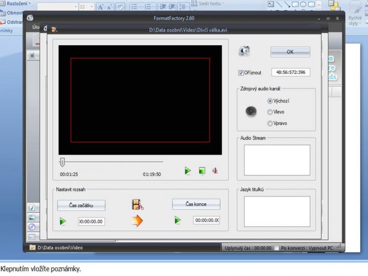Click the green play button under preview

[x=187, y=171]
